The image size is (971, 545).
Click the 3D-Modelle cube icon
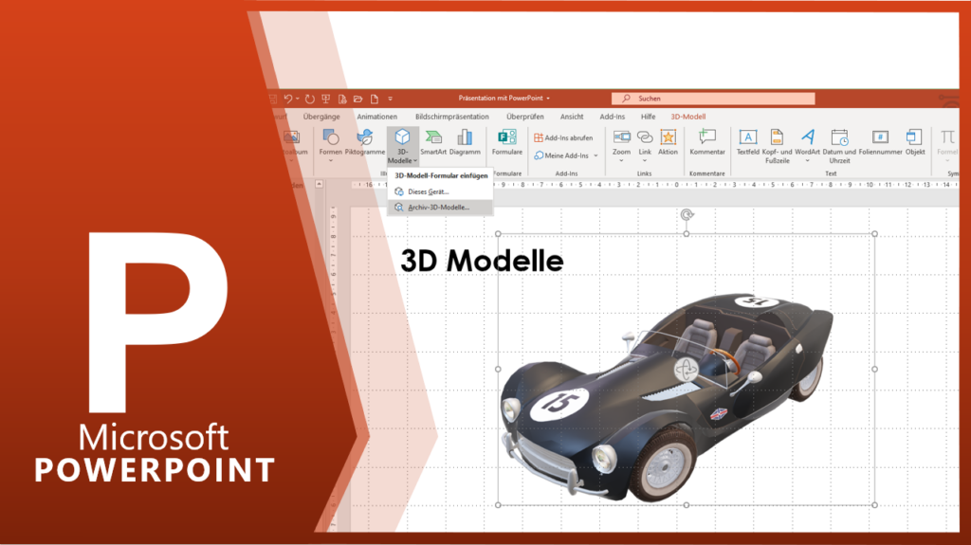402,136
